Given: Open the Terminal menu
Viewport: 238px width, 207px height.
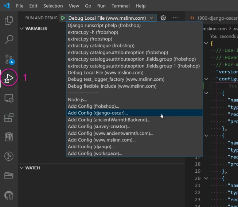Looking at the screenshot, I should (x=120, y=6).
